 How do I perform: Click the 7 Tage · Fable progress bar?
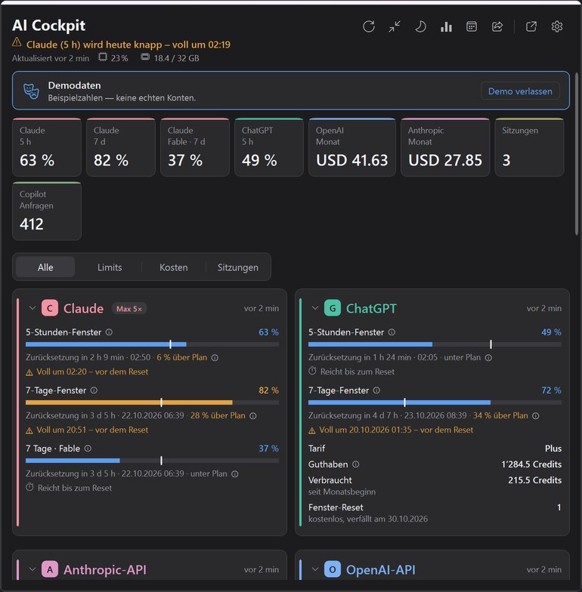coord(153,461)
